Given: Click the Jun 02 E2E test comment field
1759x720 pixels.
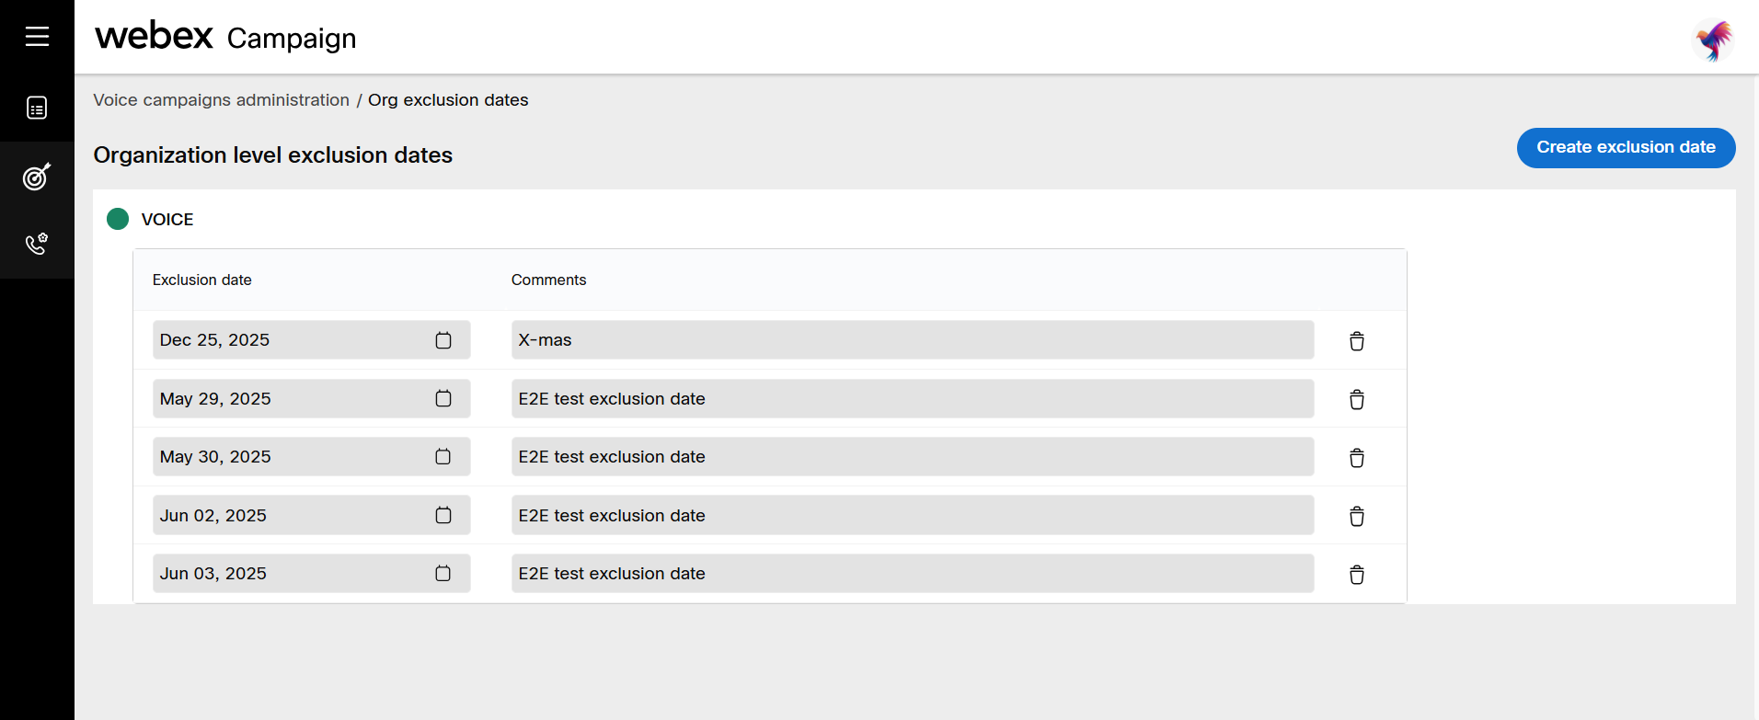Looking at the screenshot, I should click(x=913, y=515).
